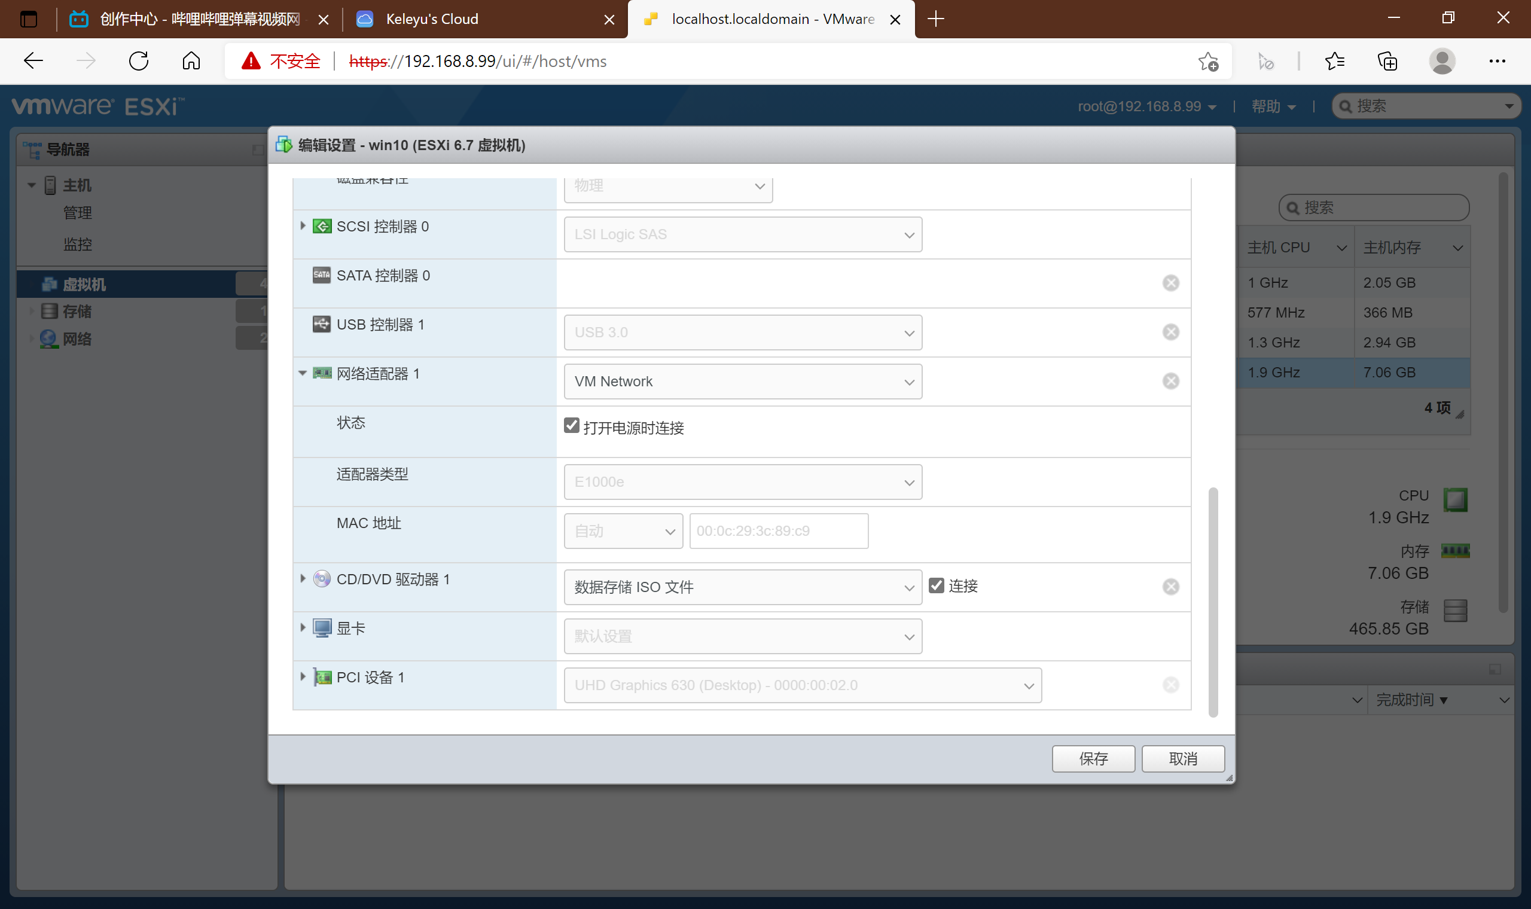
Task: Remove PCI device 1
Action: (x=1170, y=685)
